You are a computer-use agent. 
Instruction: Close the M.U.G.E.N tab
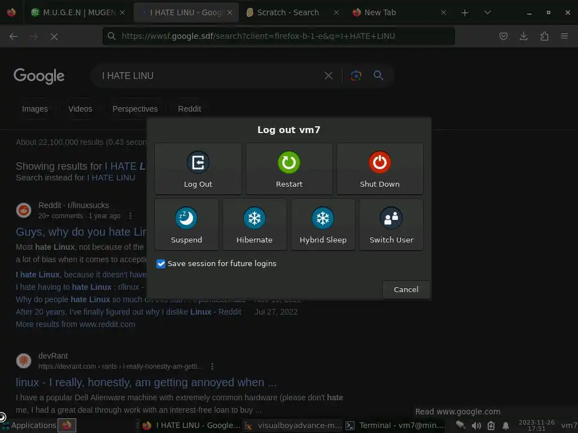(122, 12)
